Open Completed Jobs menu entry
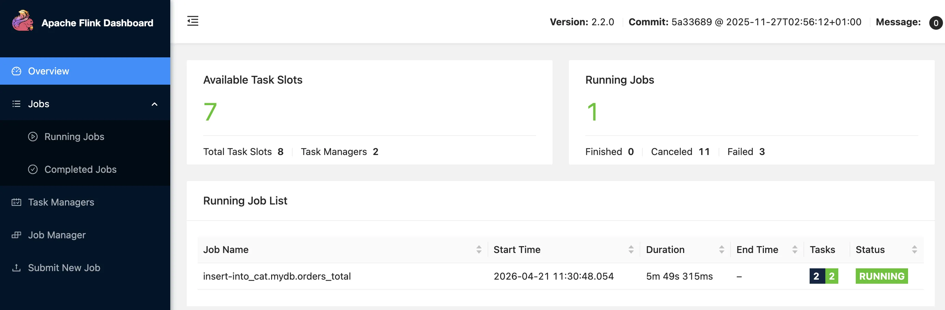The height and width of the screenshot is (310, 945). tap(80, 169)
